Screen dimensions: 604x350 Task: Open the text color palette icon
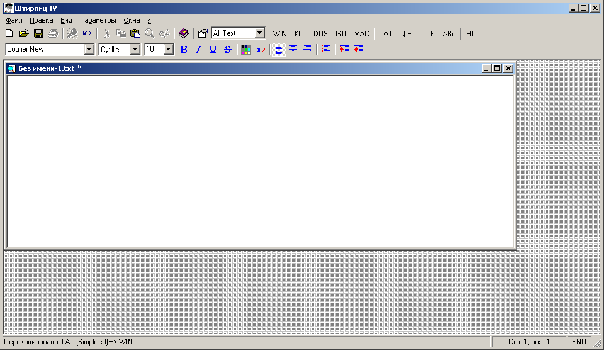coord(246,49)
